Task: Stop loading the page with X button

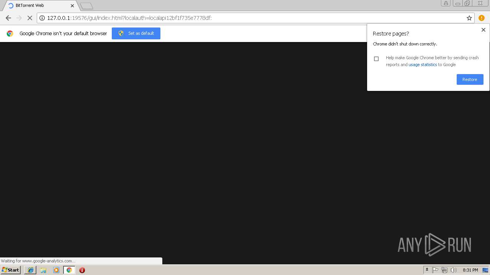Action: point(30,18)
